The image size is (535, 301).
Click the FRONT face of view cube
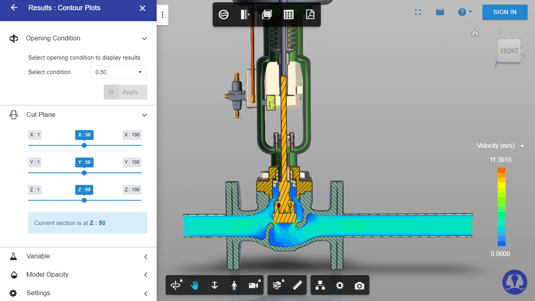509,51
